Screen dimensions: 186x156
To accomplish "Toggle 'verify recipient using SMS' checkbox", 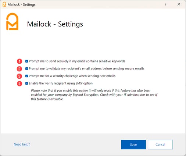I will click(26, 84).
